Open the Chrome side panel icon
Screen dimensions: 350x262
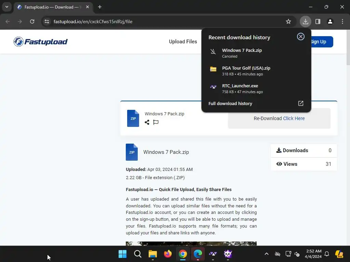tap(318, 21)
